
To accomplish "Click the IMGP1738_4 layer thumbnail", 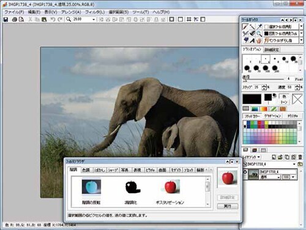I will pyautogui.click(x=253, y=174).
